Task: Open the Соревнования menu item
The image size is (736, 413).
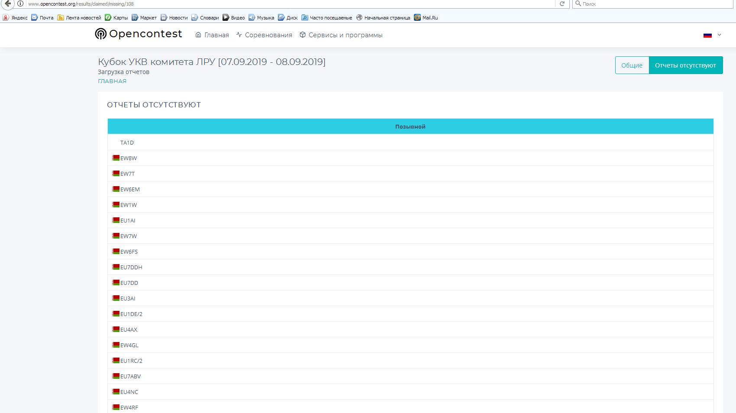Action: click(264, 35)
